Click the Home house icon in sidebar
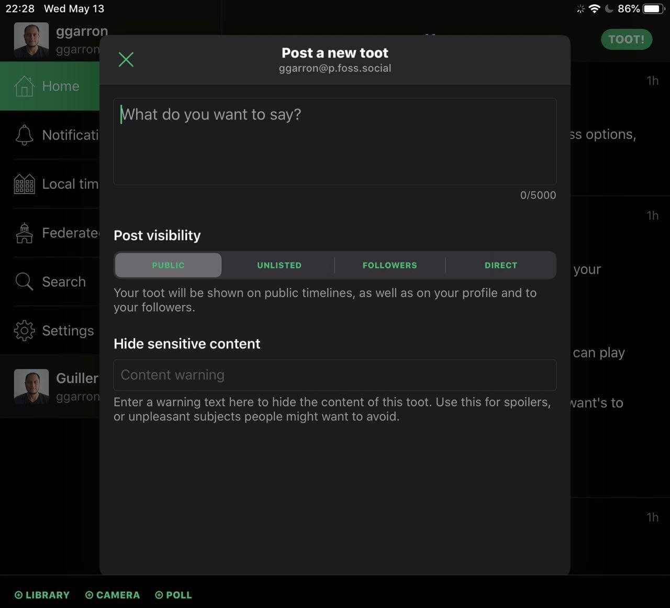This screenshot has width=670, height=608. click(x=24, y=86)
